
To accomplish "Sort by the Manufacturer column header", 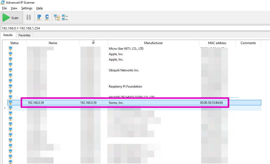I will coord(153,43).
